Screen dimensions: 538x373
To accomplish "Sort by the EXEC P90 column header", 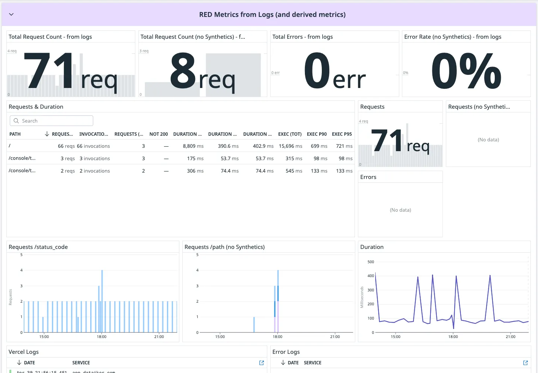I will pos(316,134).
